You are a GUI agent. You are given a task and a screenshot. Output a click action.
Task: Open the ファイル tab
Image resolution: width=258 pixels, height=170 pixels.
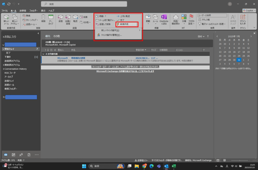pos(5,11)
